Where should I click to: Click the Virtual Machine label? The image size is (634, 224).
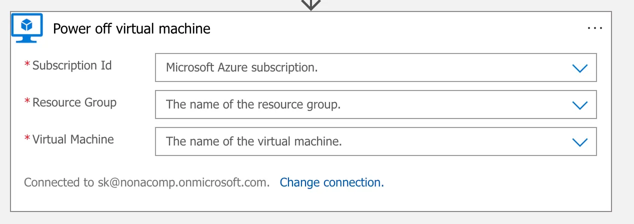pyautogui.click(x=73, y=139)
